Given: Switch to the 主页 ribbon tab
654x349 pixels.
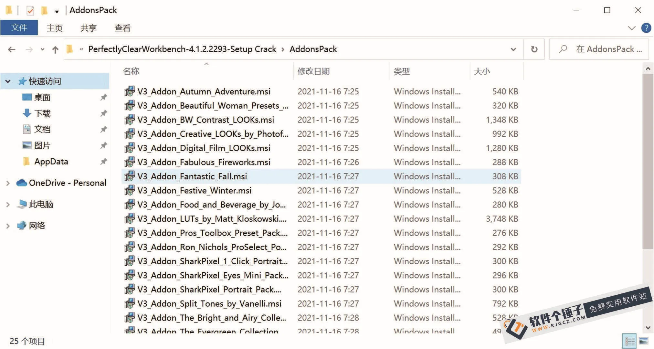Looking at the screenshot, I should pyautogui.click(x=54, y=28).
